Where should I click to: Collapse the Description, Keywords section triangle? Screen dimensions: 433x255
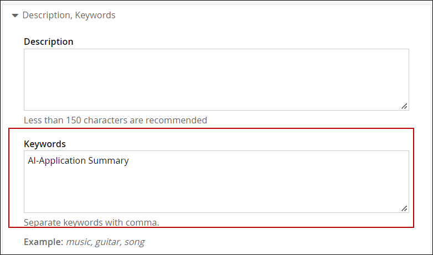point(14,15)
